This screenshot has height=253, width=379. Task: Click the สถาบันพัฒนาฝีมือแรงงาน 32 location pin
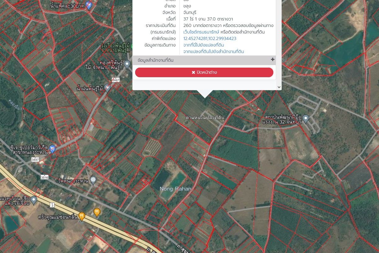pyautogui.click(x=306, y=118)
